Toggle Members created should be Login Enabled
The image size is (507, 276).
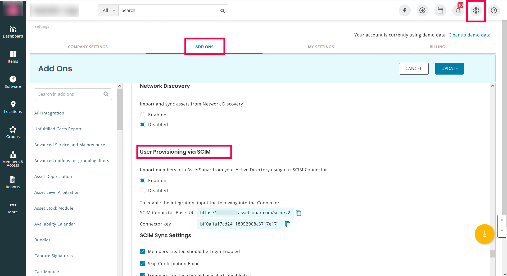(143, 251)
